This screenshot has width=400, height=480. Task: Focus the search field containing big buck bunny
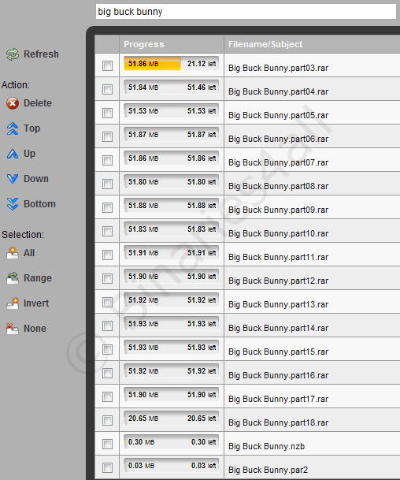click(x=246, y=12)
